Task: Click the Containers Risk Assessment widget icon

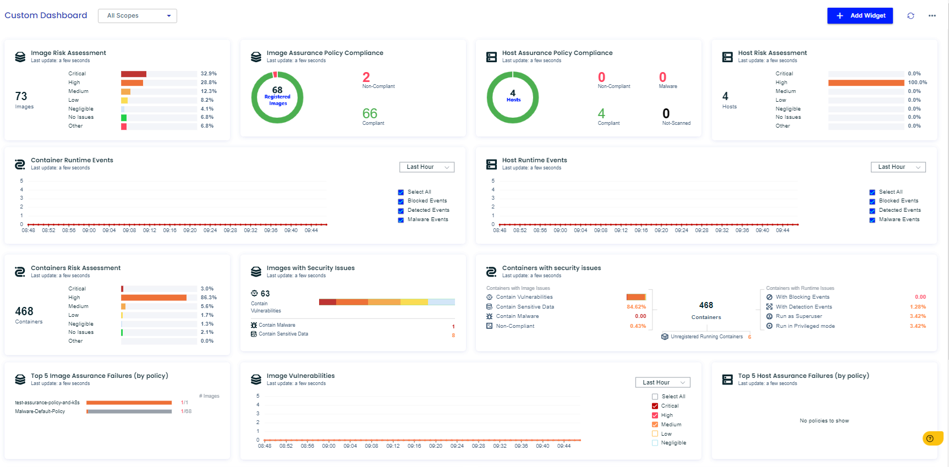Action: (x=20, y=272)
